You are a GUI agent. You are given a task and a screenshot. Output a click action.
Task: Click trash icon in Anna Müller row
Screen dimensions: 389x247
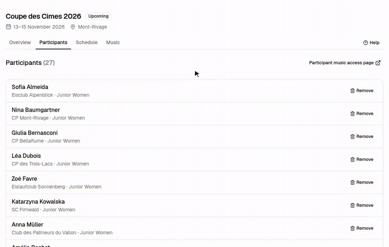(x=353, y=228)
